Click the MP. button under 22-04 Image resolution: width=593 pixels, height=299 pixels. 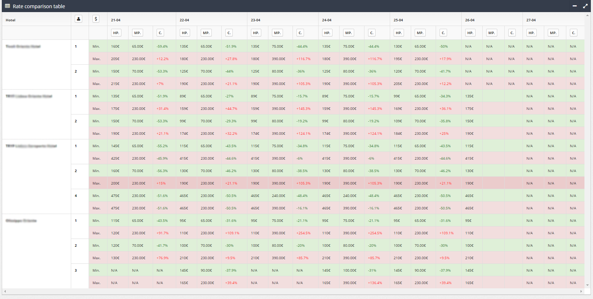click(x=206, y=33)
